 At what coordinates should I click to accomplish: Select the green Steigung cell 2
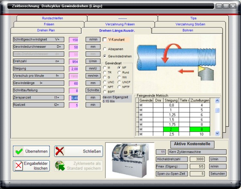pyautogui.click(x=171, y=129)
